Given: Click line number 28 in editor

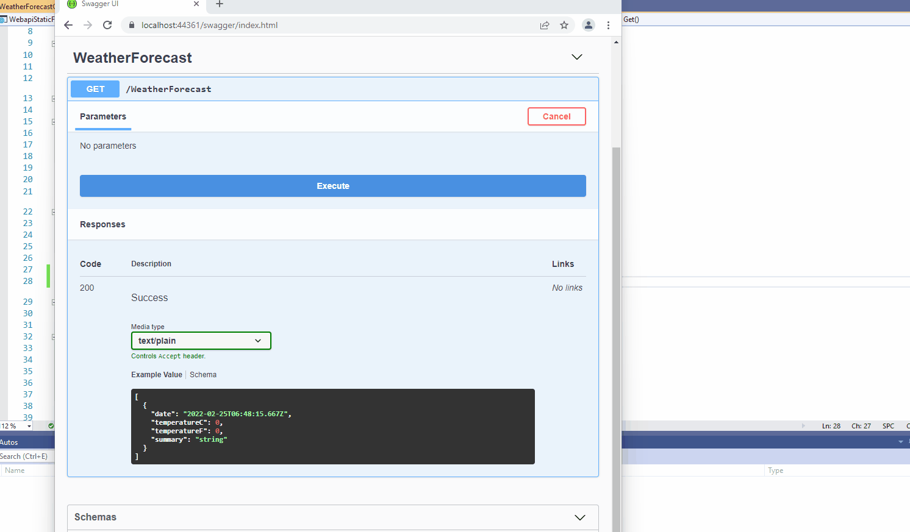Looking at the screenshot, I should point(28,281).
